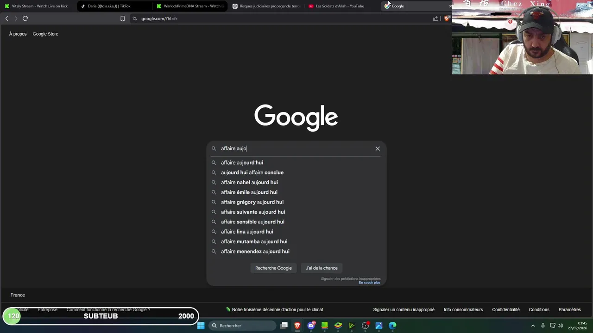Reload the Google page
This screenshot has width=593, height=333.
[25, 18]
